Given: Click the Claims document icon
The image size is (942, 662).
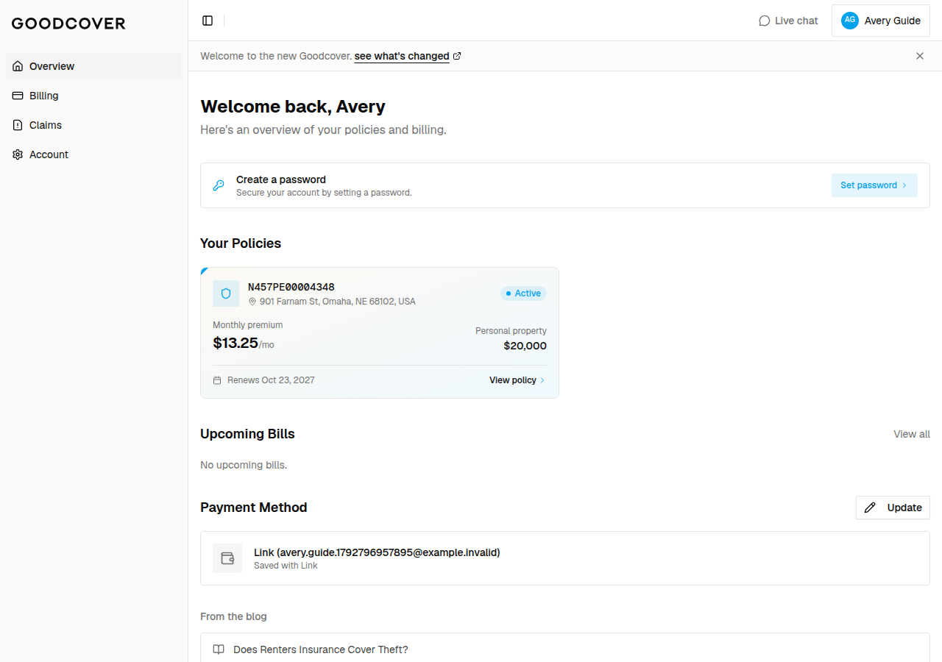Looking at the screenshot, I should pos(18,125).
